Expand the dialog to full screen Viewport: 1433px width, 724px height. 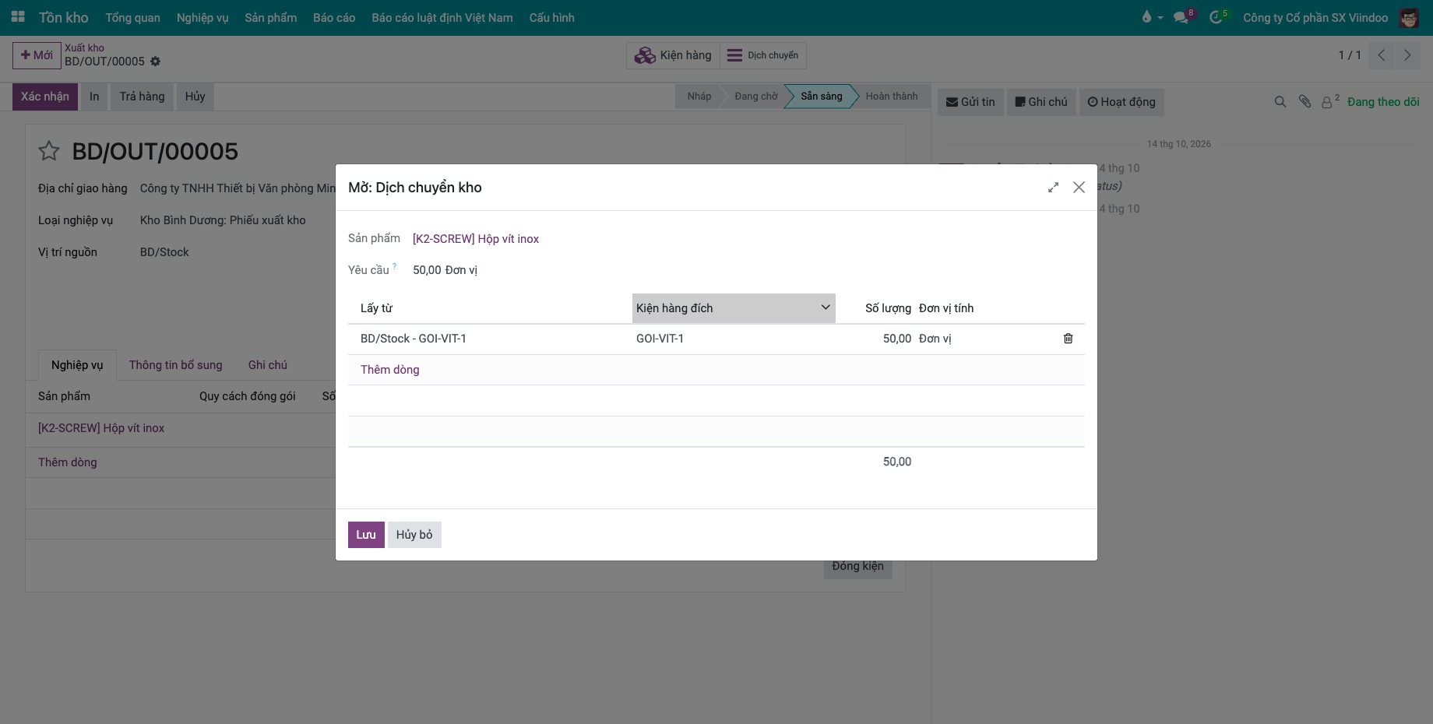(x=1053, y=188)
